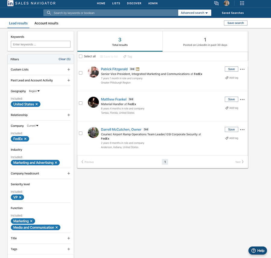Check the Select all checkbox
Screen dimensions: 271x258
80,57
